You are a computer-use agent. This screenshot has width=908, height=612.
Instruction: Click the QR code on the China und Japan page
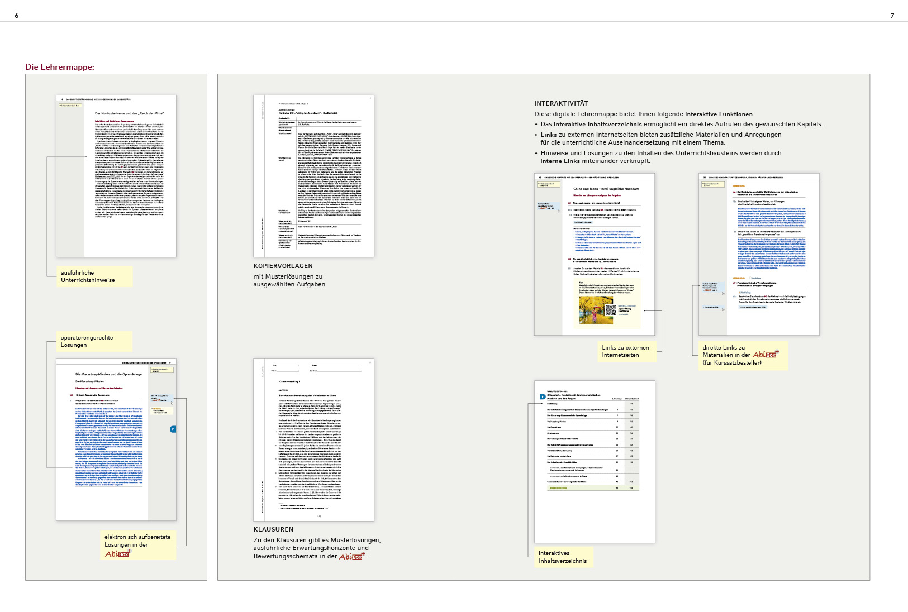point(610,310)
